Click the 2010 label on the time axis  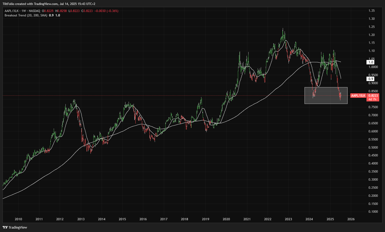click(x=18, y=220)
